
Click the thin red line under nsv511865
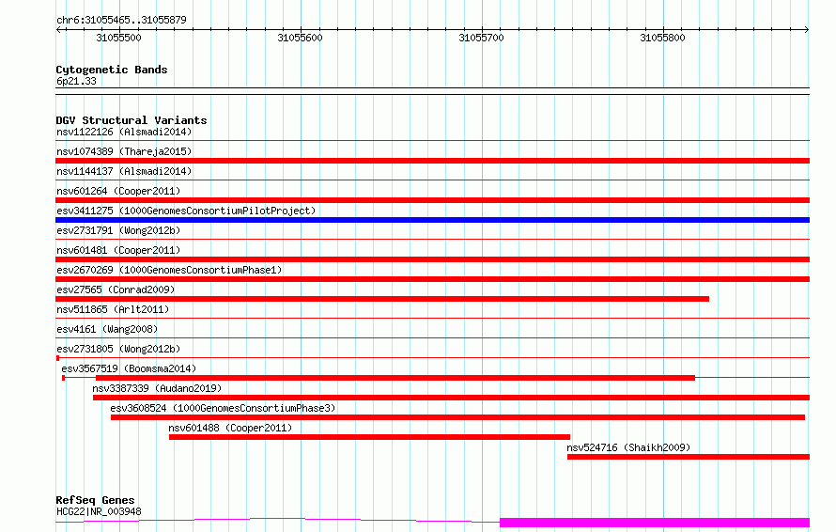[432, 318]
